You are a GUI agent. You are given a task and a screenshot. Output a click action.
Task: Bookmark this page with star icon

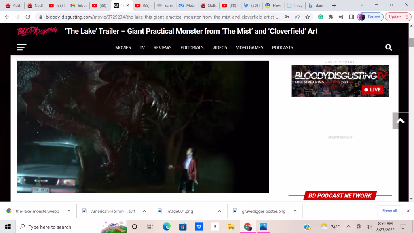pyautogui.click(x=308, y=17)
